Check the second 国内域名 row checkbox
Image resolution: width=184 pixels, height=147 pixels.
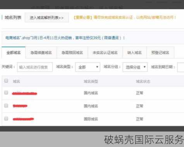[6, 106]
